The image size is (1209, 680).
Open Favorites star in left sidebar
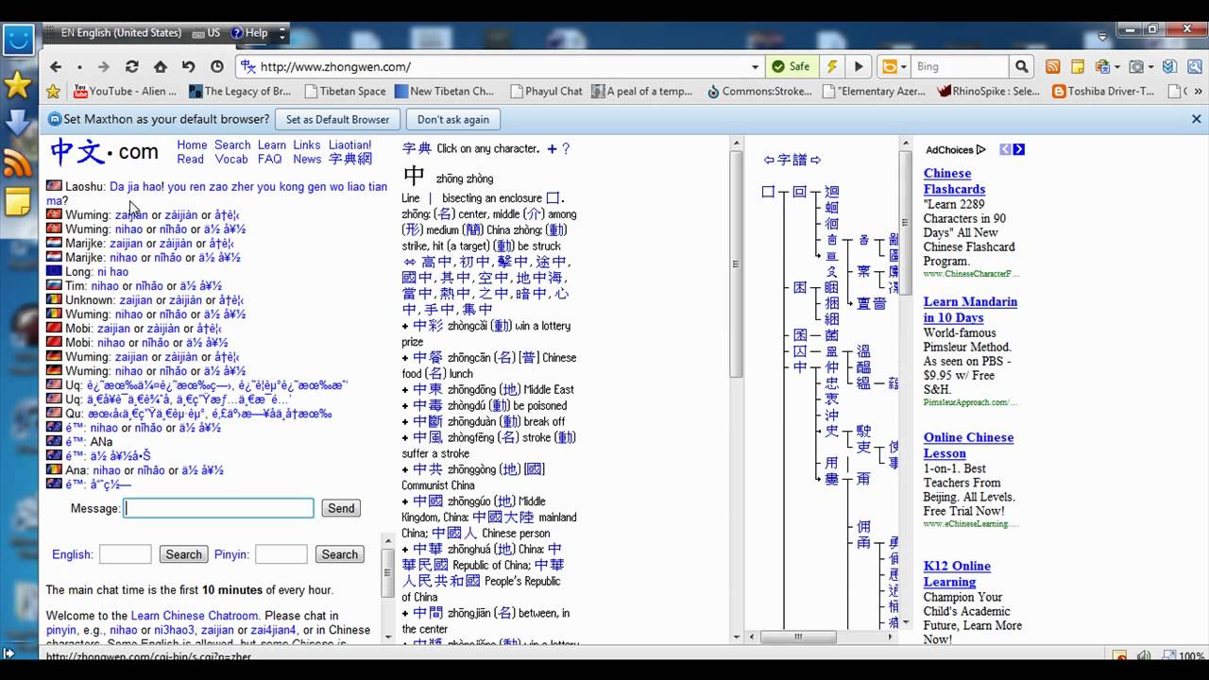click(18, 85)
